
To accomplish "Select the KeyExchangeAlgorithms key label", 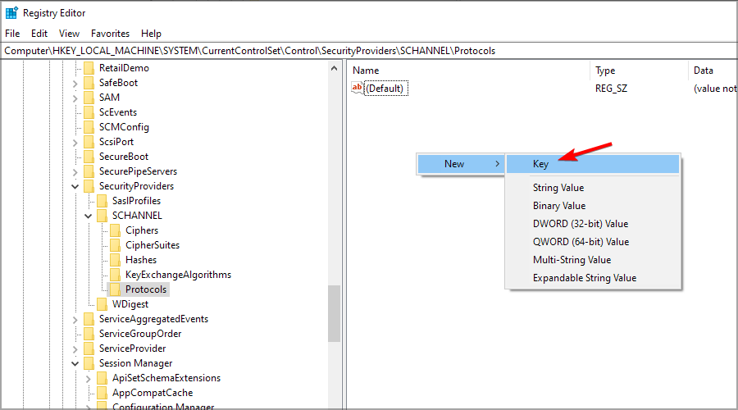I will click(179, 275).
